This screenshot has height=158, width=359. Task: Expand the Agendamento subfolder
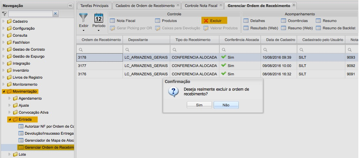(x=10, y=98)
